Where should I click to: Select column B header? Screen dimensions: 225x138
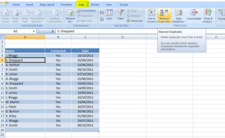click(58, 37)
